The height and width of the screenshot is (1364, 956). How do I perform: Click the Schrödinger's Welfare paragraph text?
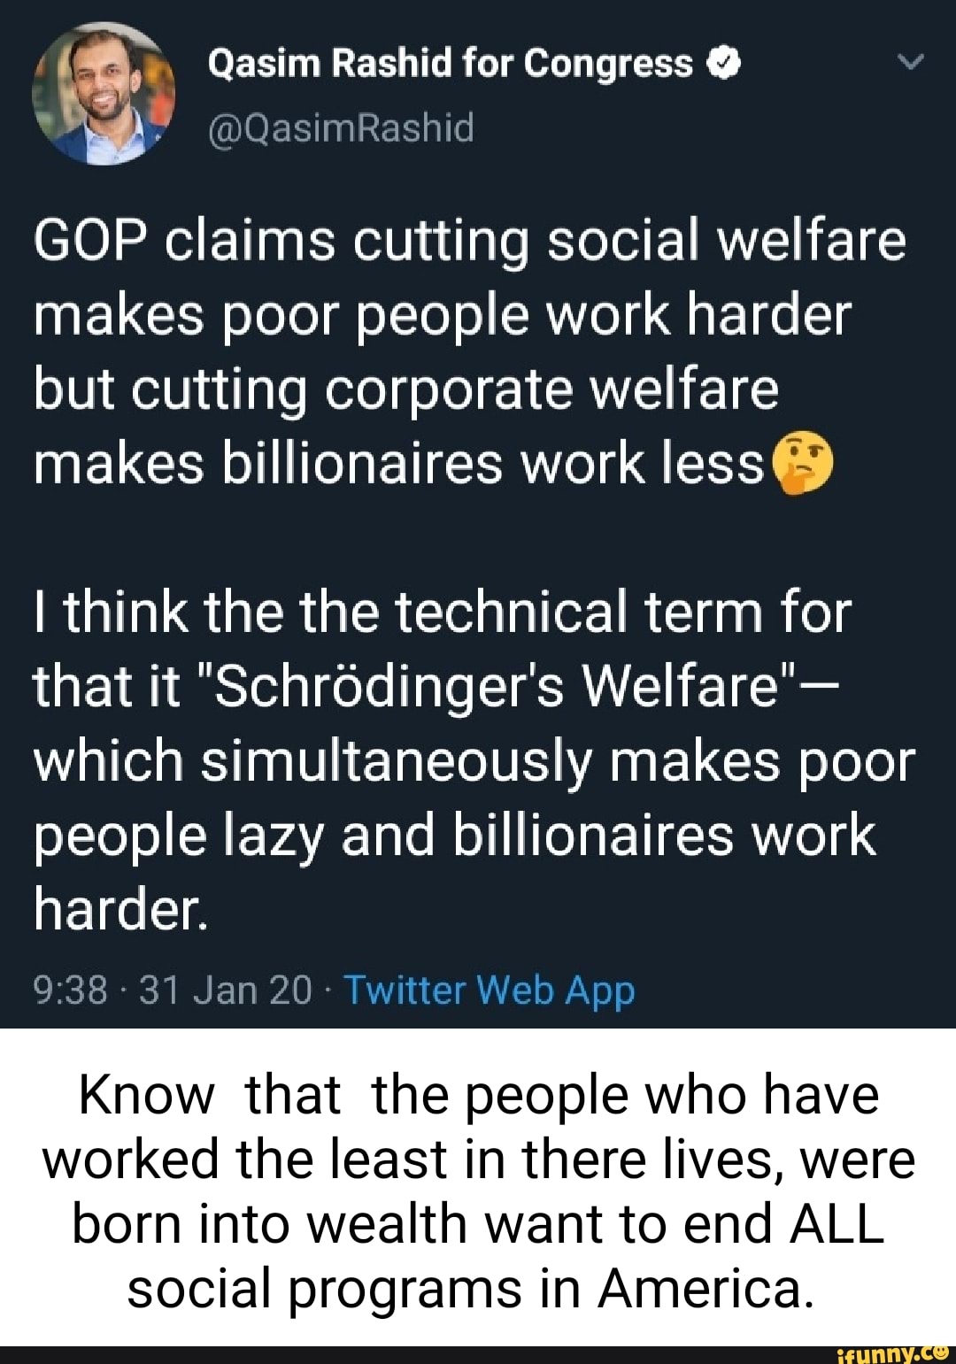coord(460,757)
